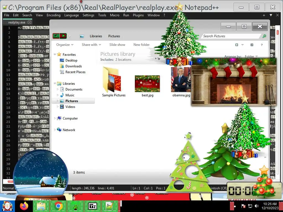
Task: Click the Change your view icon
Action: click(237, 45)
